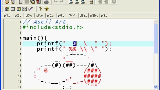Click the "main(){" line
This screenshot has width=160, height=90.
(35, 38)
